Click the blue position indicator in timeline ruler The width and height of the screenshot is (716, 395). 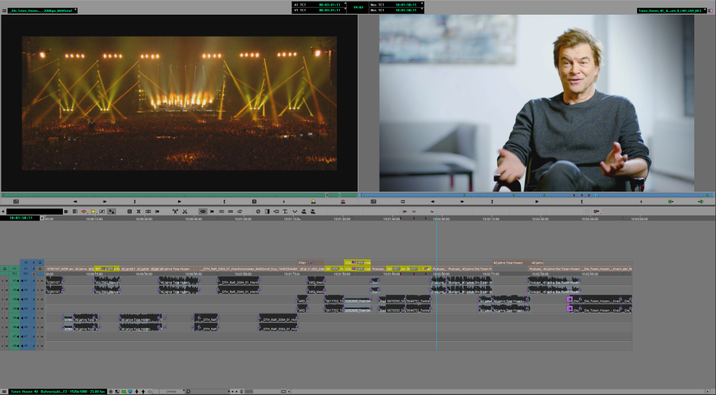tap(436, 219)
